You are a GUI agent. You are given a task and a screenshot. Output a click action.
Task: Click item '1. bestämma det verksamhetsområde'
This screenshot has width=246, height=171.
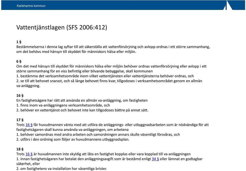[105, 76]
